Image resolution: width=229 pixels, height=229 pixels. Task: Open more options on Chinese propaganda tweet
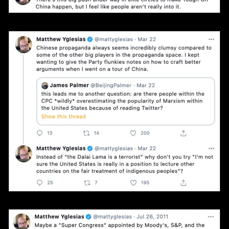[x=211, y=39]
